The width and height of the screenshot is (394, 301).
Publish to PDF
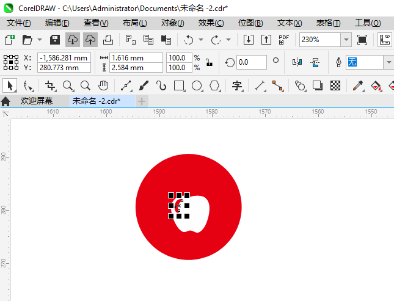pos(284,40)
